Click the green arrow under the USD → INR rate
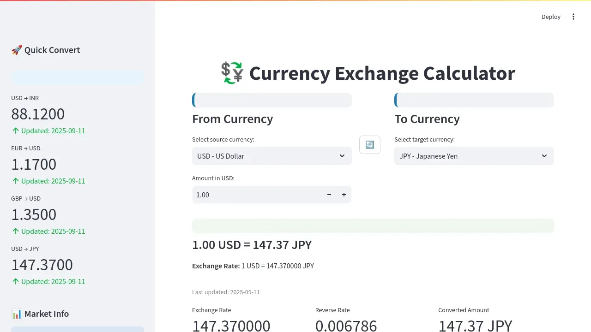 [x=15, y=130]
